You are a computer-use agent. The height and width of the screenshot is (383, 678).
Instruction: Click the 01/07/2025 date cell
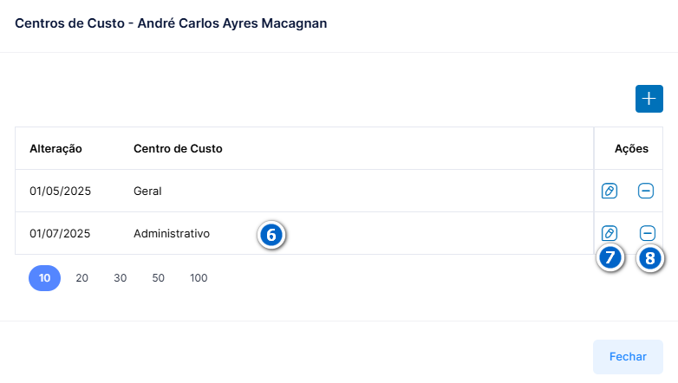[60, 233]
